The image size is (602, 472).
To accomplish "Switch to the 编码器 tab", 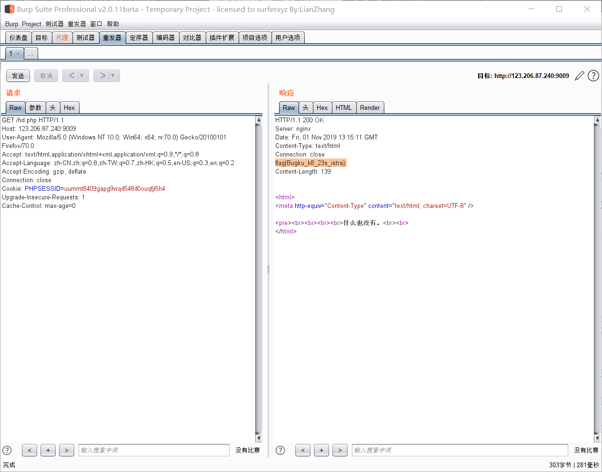I will [166, 38].
